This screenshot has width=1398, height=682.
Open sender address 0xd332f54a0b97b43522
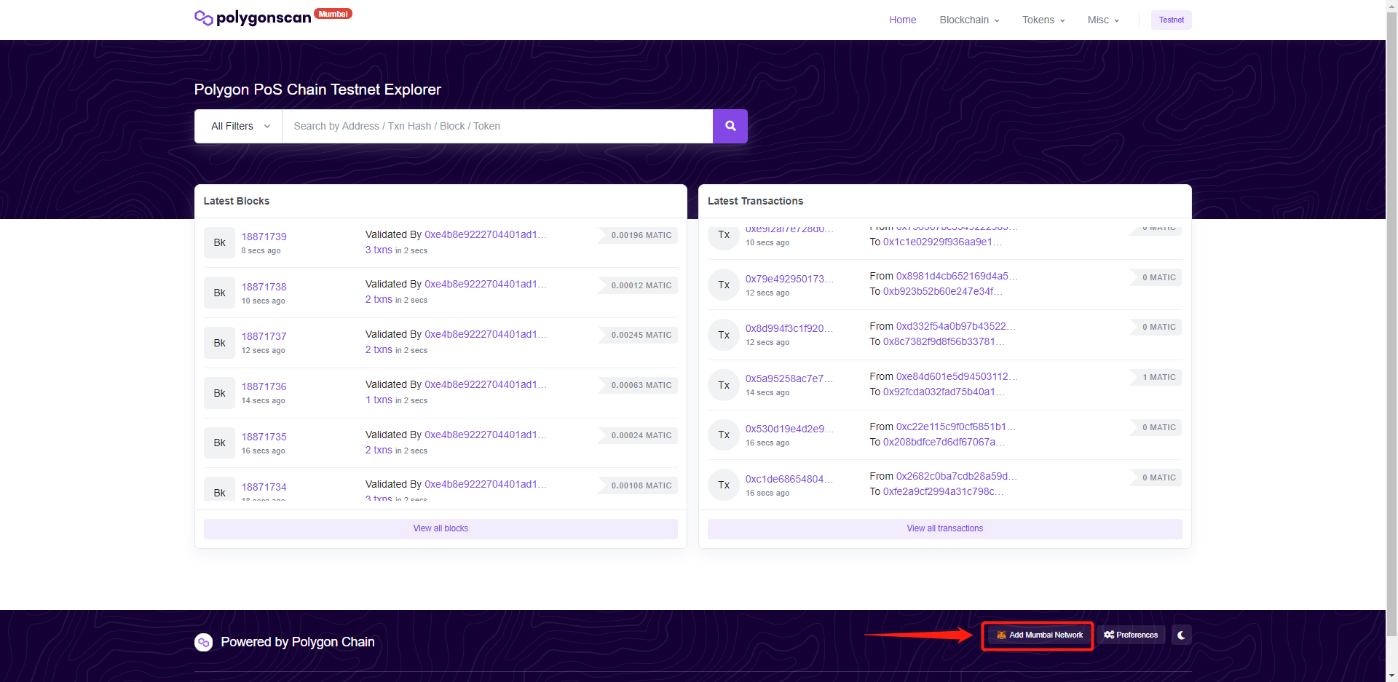956,326
